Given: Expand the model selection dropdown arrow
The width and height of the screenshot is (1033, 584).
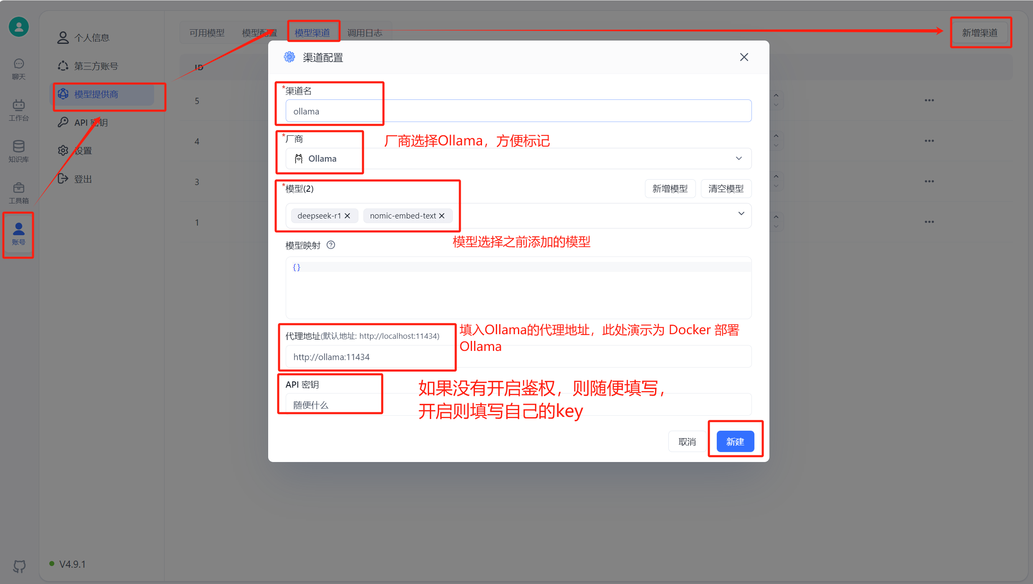Looking at the screenshot, I should coord(741,213).
